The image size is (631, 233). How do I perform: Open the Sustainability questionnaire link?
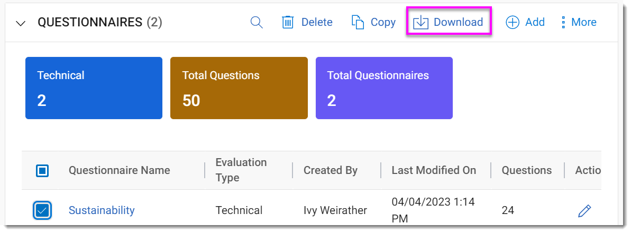[102, 210]
